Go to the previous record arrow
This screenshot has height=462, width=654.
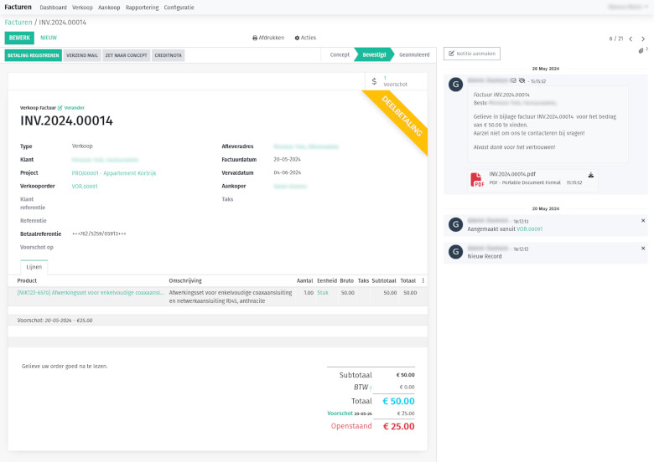[631, 38]
